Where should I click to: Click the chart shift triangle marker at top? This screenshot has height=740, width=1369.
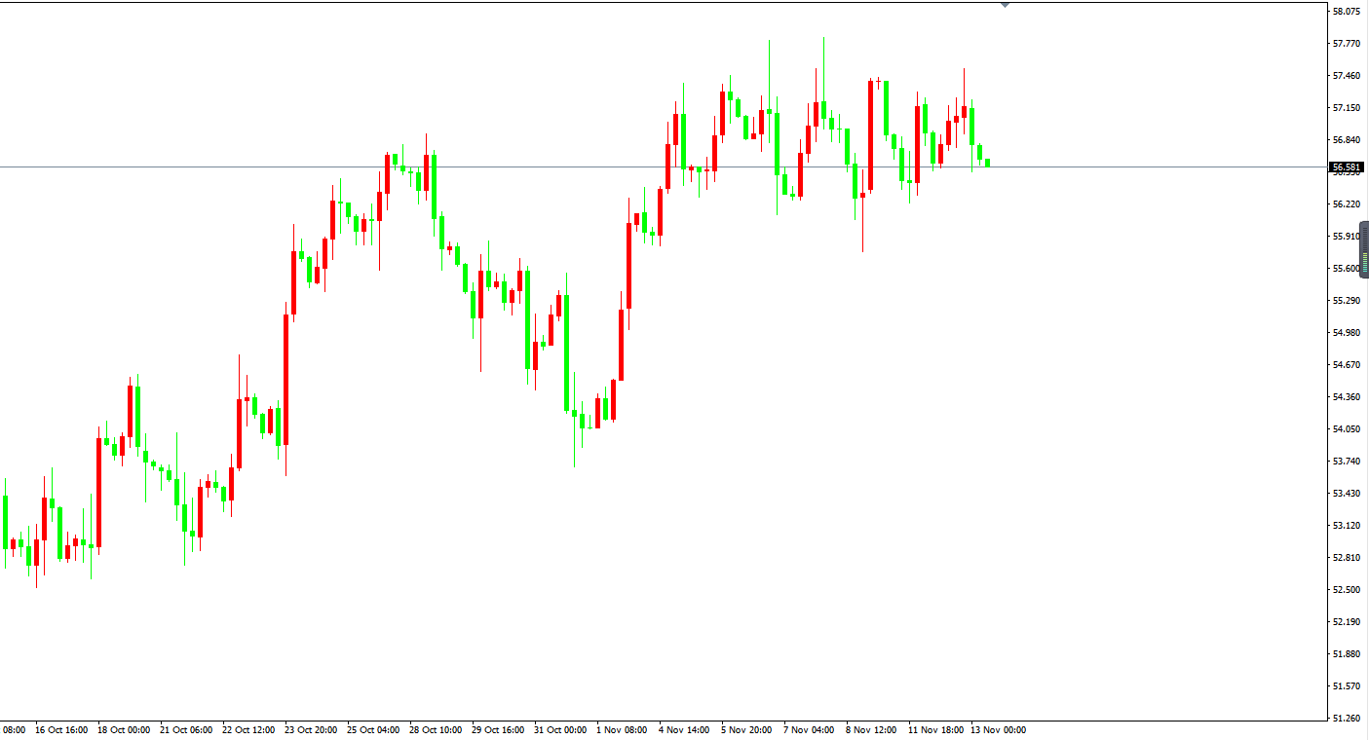click(x=1005, y=5)
